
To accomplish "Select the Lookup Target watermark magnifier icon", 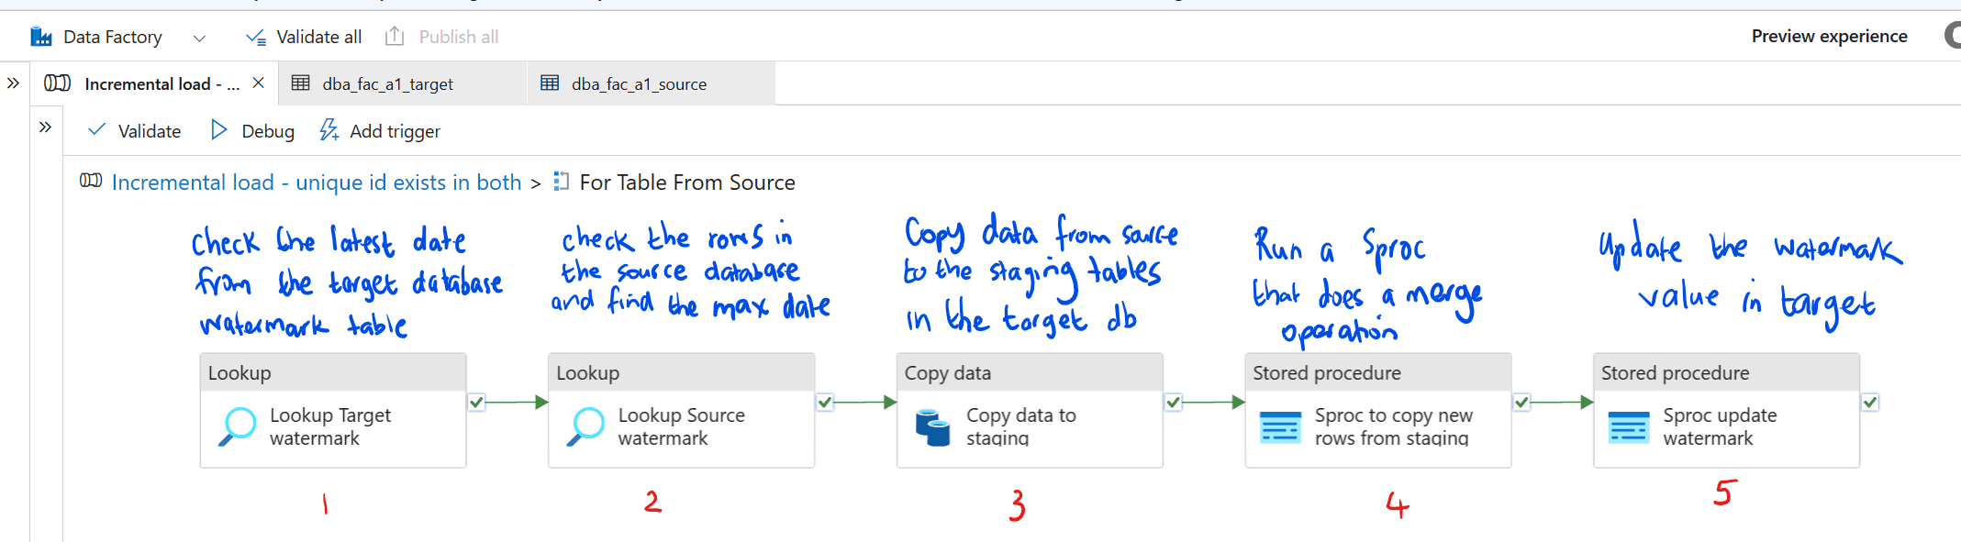I will click(238, 426).
